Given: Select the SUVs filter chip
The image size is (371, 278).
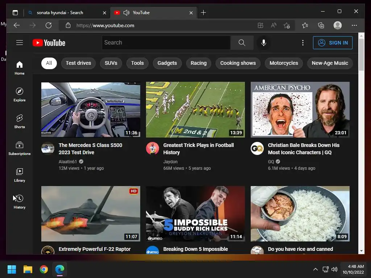Looking at the screenshot, I should coord(111,63).
